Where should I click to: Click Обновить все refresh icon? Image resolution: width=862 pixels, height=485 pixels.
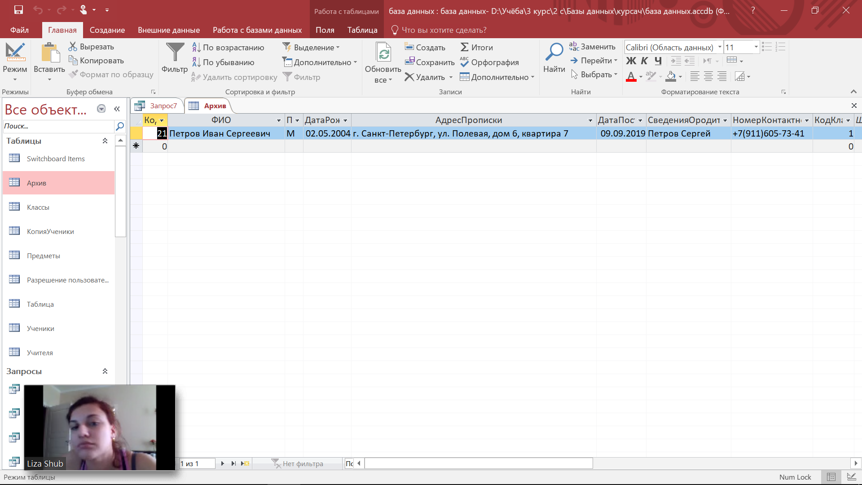click(383, 52)
